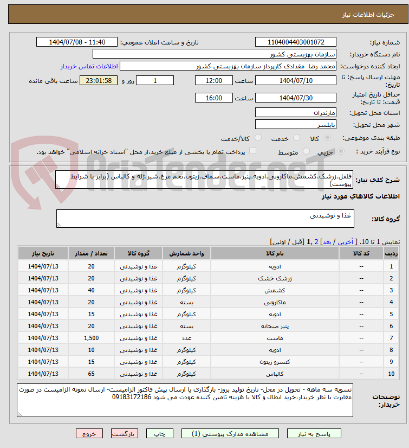Select کالباس item cell
Screen dimensions: 409x448
[x=275, y=374]
